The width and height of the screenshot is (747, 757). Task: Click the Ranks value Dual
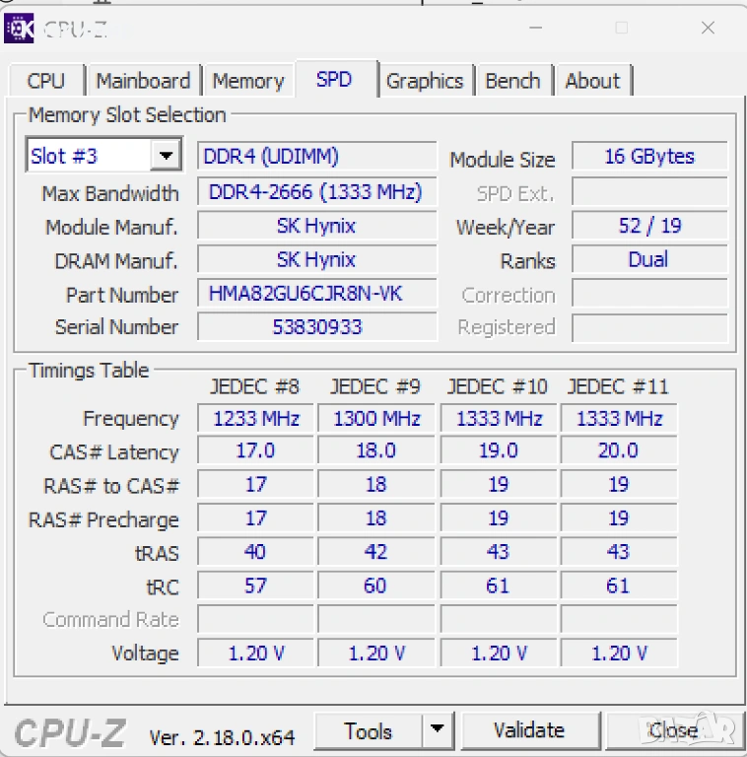[x=649, y=260]
